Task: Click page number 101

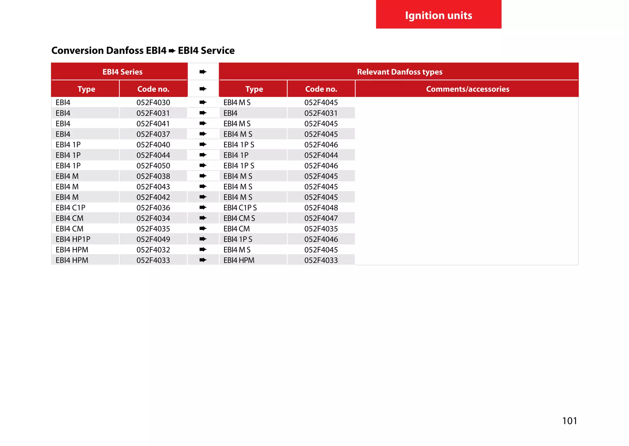Action: pos(569,421)
